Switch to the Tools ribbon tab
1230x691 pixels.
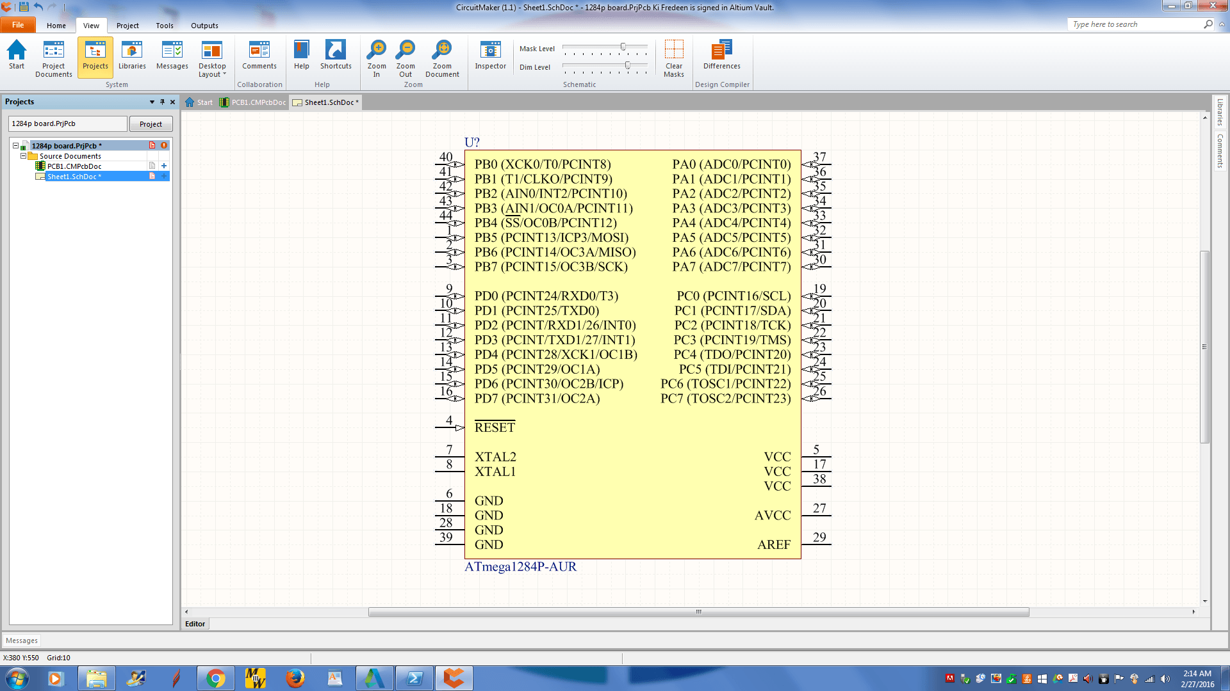click(x=165, y=26)
